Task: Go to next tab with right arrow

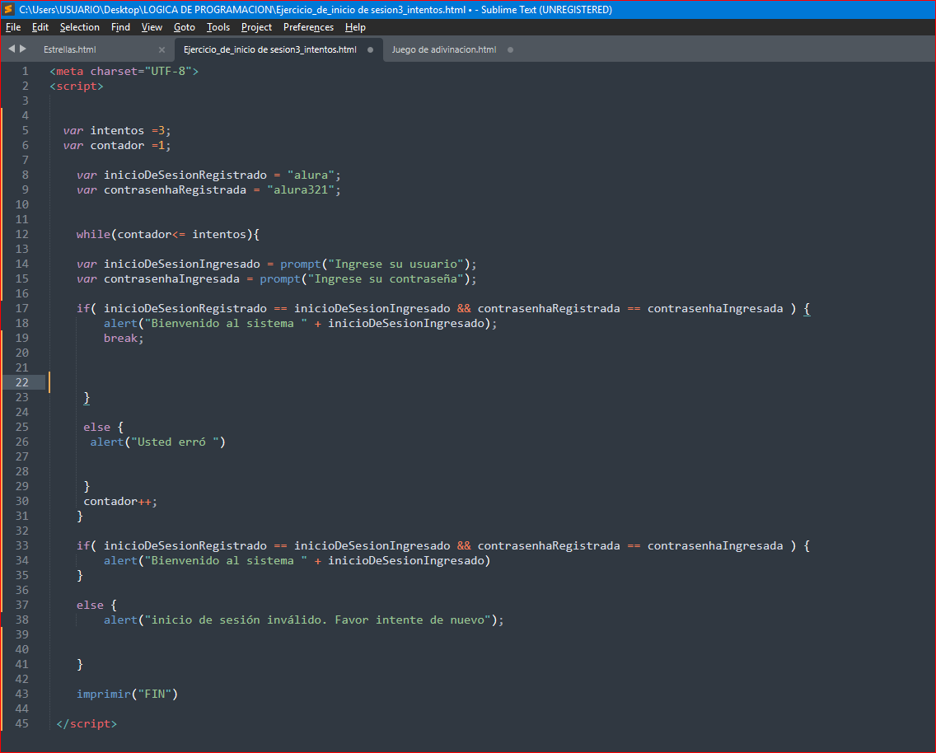Action: 23,49
